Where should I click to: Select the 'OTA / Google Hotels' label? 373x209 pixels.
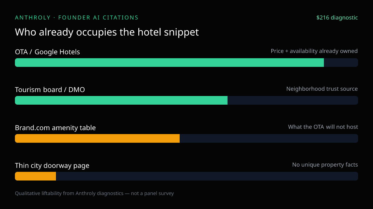48,52
